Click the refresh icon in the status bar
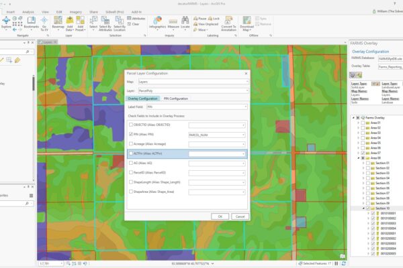Viewport: 403px width, 268px height. pyautogui.click(x=344, y=263)
